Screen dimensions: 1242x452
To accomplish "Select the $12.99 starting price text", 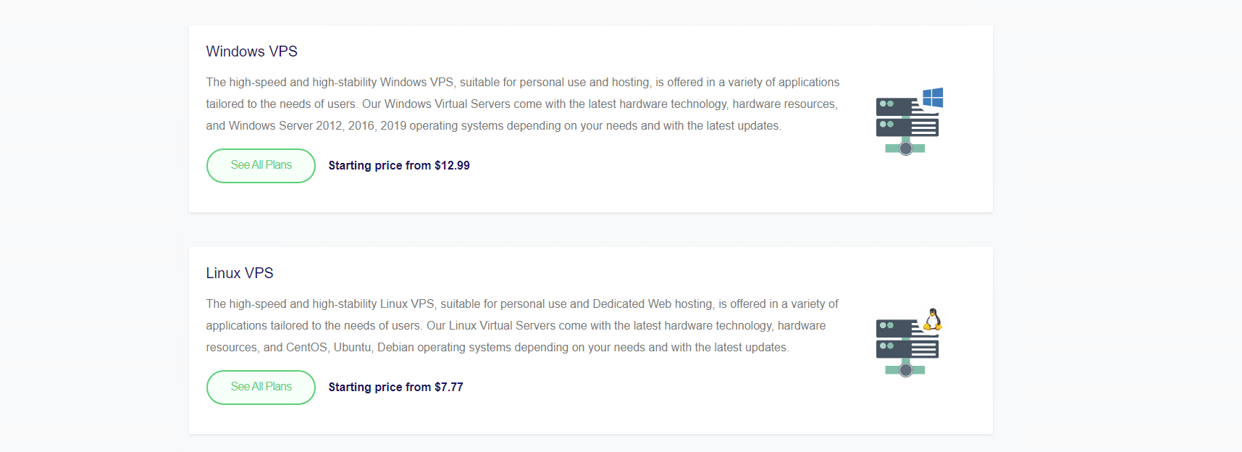I will point(398,165).
